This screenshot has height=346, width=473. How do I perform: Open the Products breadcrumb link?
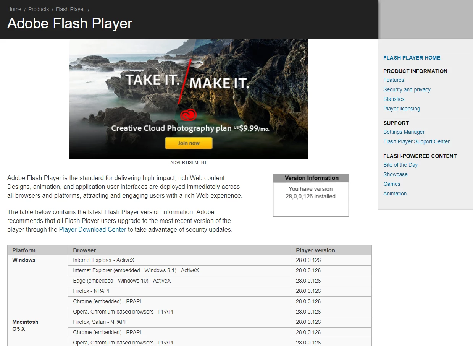tap(39, 9)
